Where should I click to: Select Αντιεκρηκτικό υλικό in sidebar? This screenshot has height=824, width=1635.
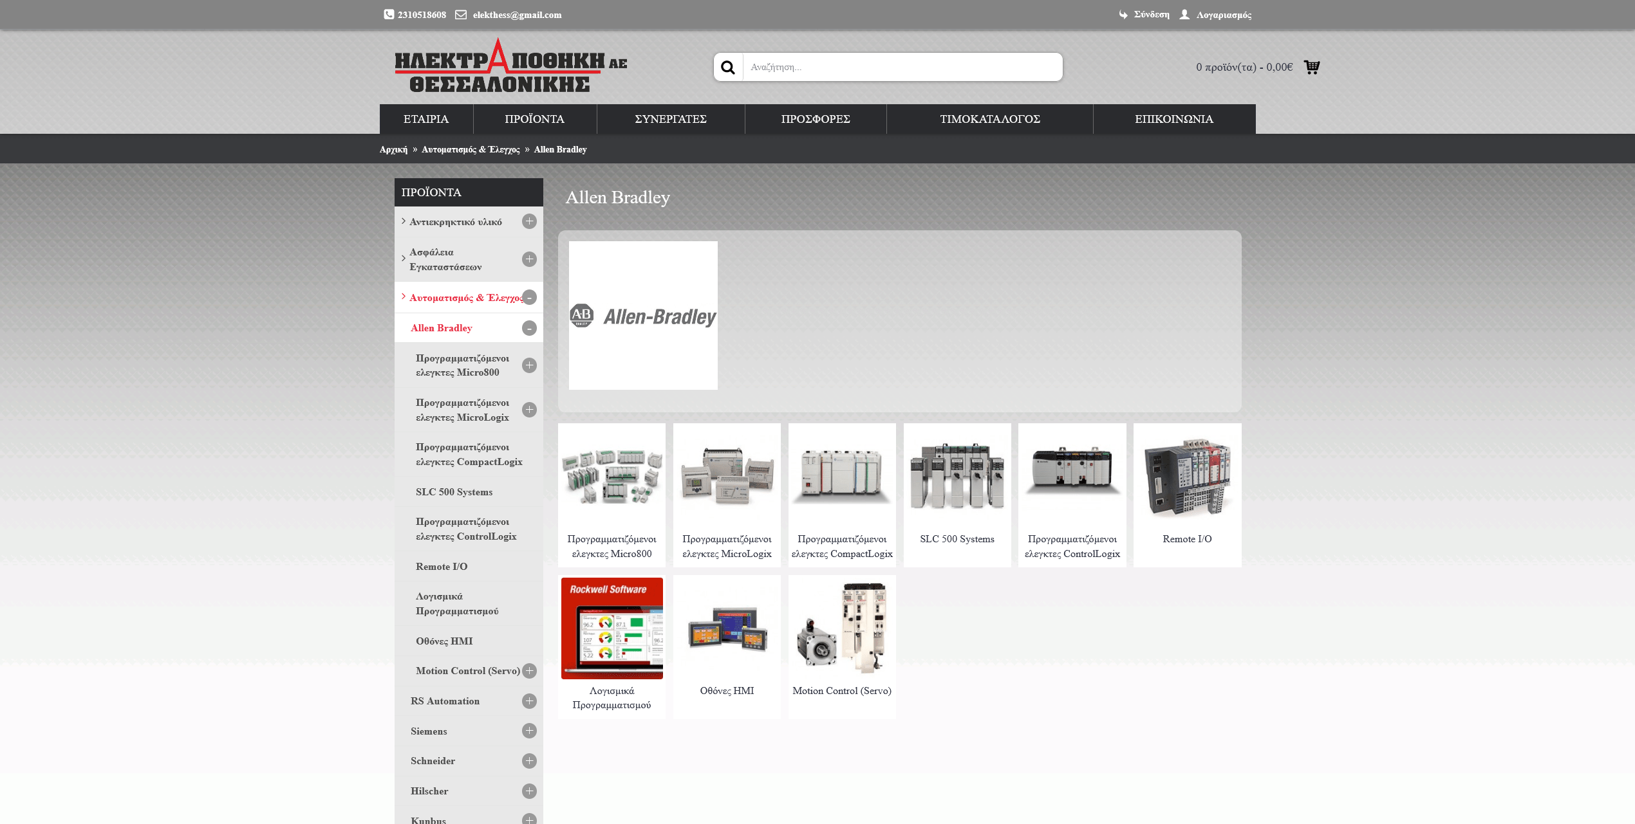pos(456,222)
